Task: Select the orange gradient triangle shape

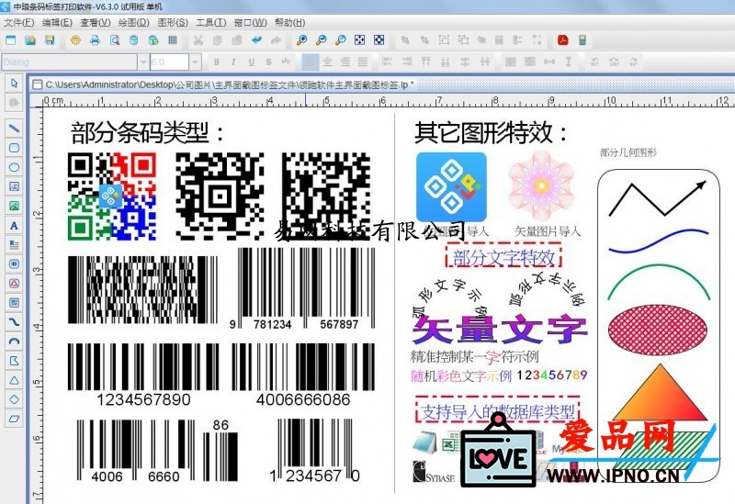Action: pyautogui.click(x=660, y=393)
